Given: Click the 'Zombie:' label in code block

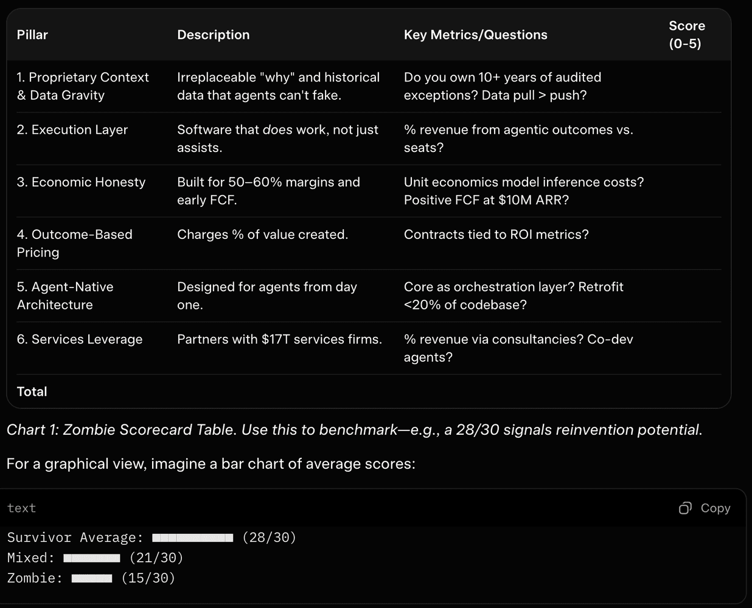Looking at the screenshot, I should (x=35, y=578).
